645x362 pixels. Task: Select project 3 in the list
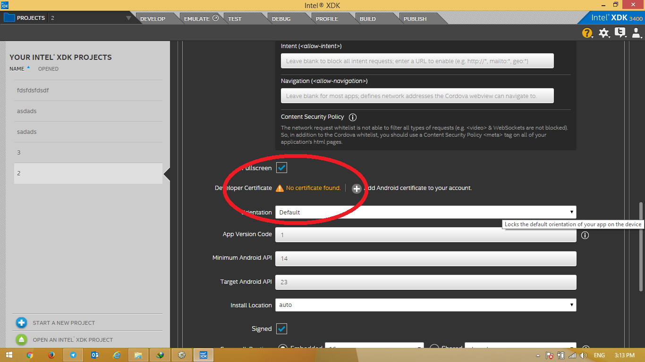click(88, 153)
